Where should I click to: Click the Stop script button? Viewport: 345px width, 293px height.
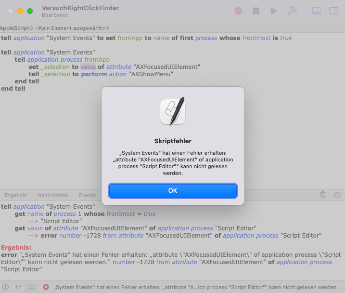256,11
